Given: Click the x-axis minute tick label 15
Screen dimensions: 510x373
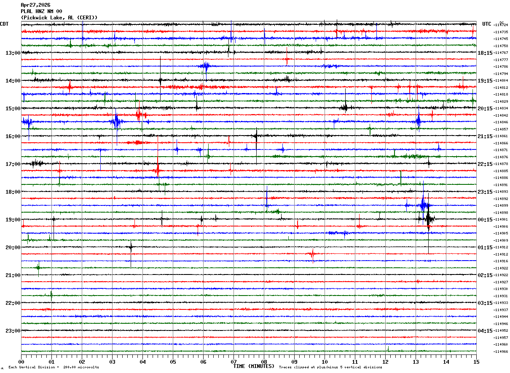Looking at the screenshot, I should pyautogui.click(x=476, y=362).
